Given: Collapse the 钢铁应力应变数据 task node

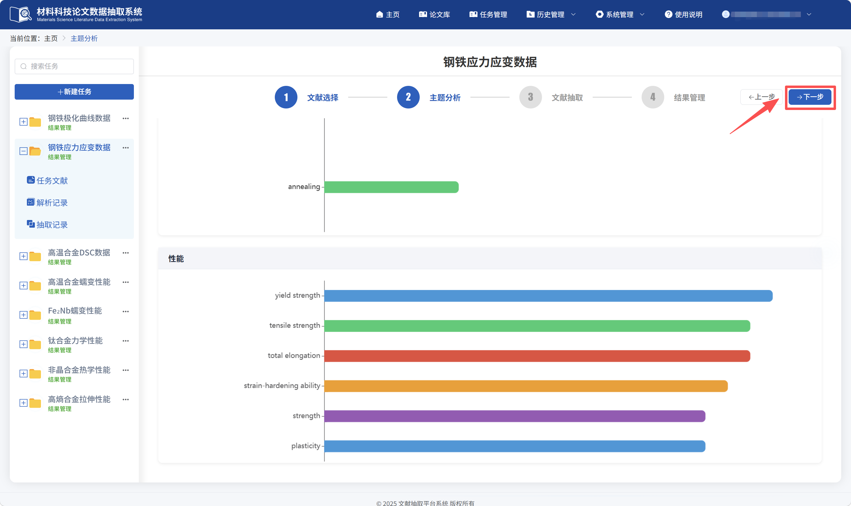Looking at the screenshot, I should pos(23,151).
